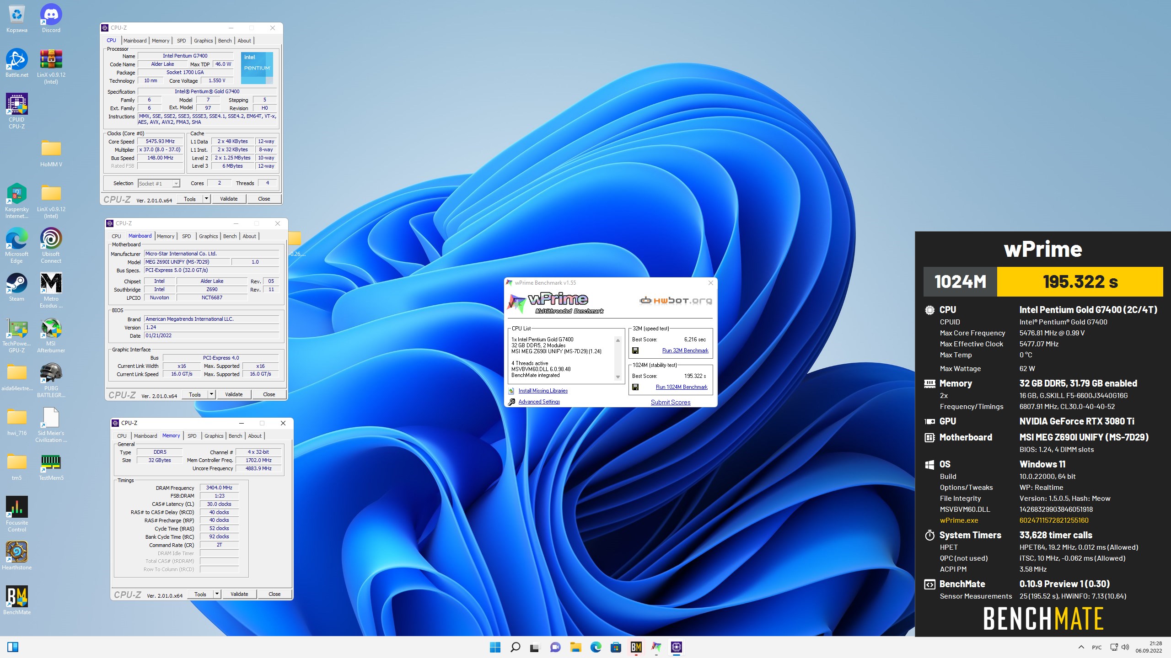Click save icon for 1024M best score

(635, 387)
